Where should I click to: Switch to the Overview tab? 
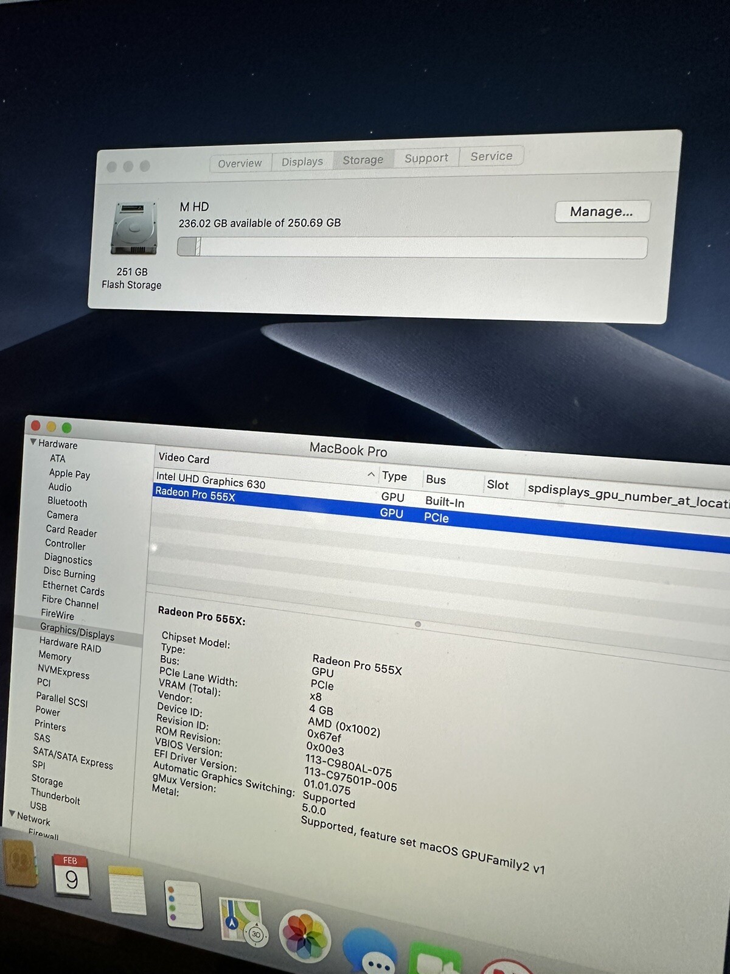pyautogui.click(x=240, y=163)
